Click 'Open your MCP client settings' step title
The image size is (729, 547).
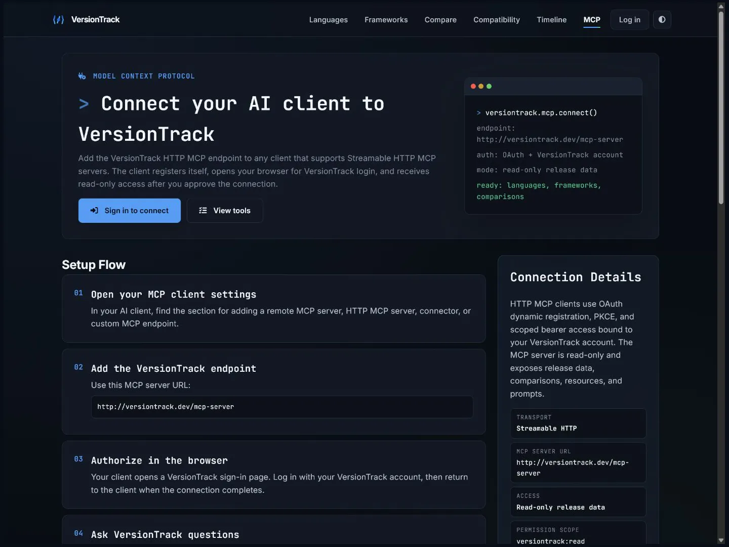click(x=174, y=295)
